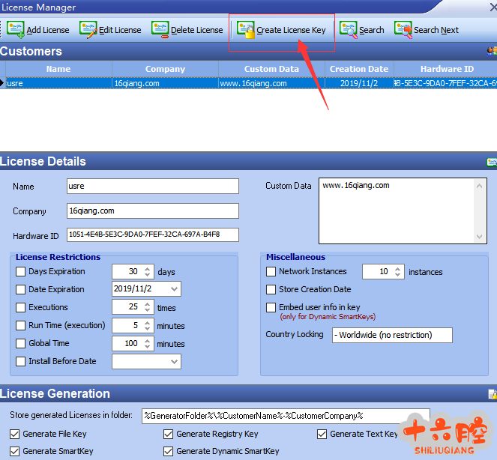Click the Add License toolbar icon
The height and width of the screenshot is (460, 497).
pyautogui.click(x=16, y=30)
